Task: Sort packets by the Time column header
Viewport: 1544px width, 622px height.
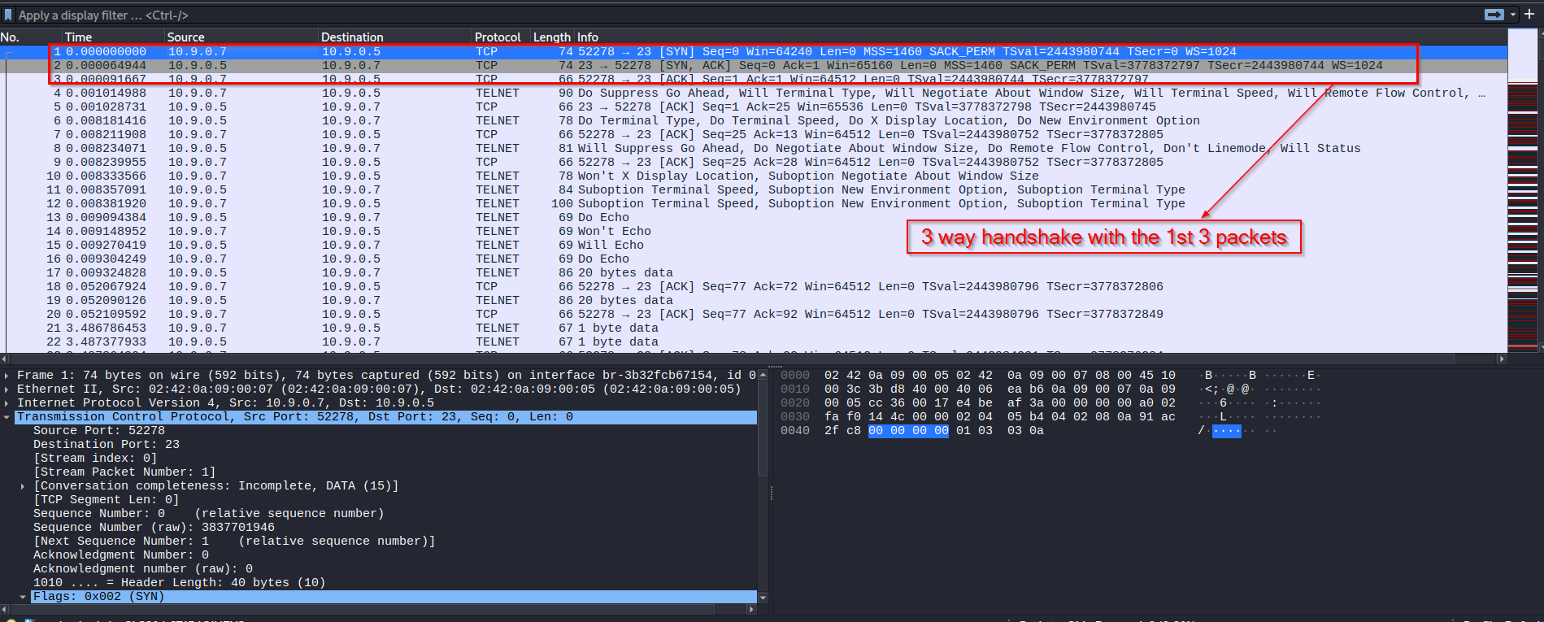Action: tap(79, 37)
